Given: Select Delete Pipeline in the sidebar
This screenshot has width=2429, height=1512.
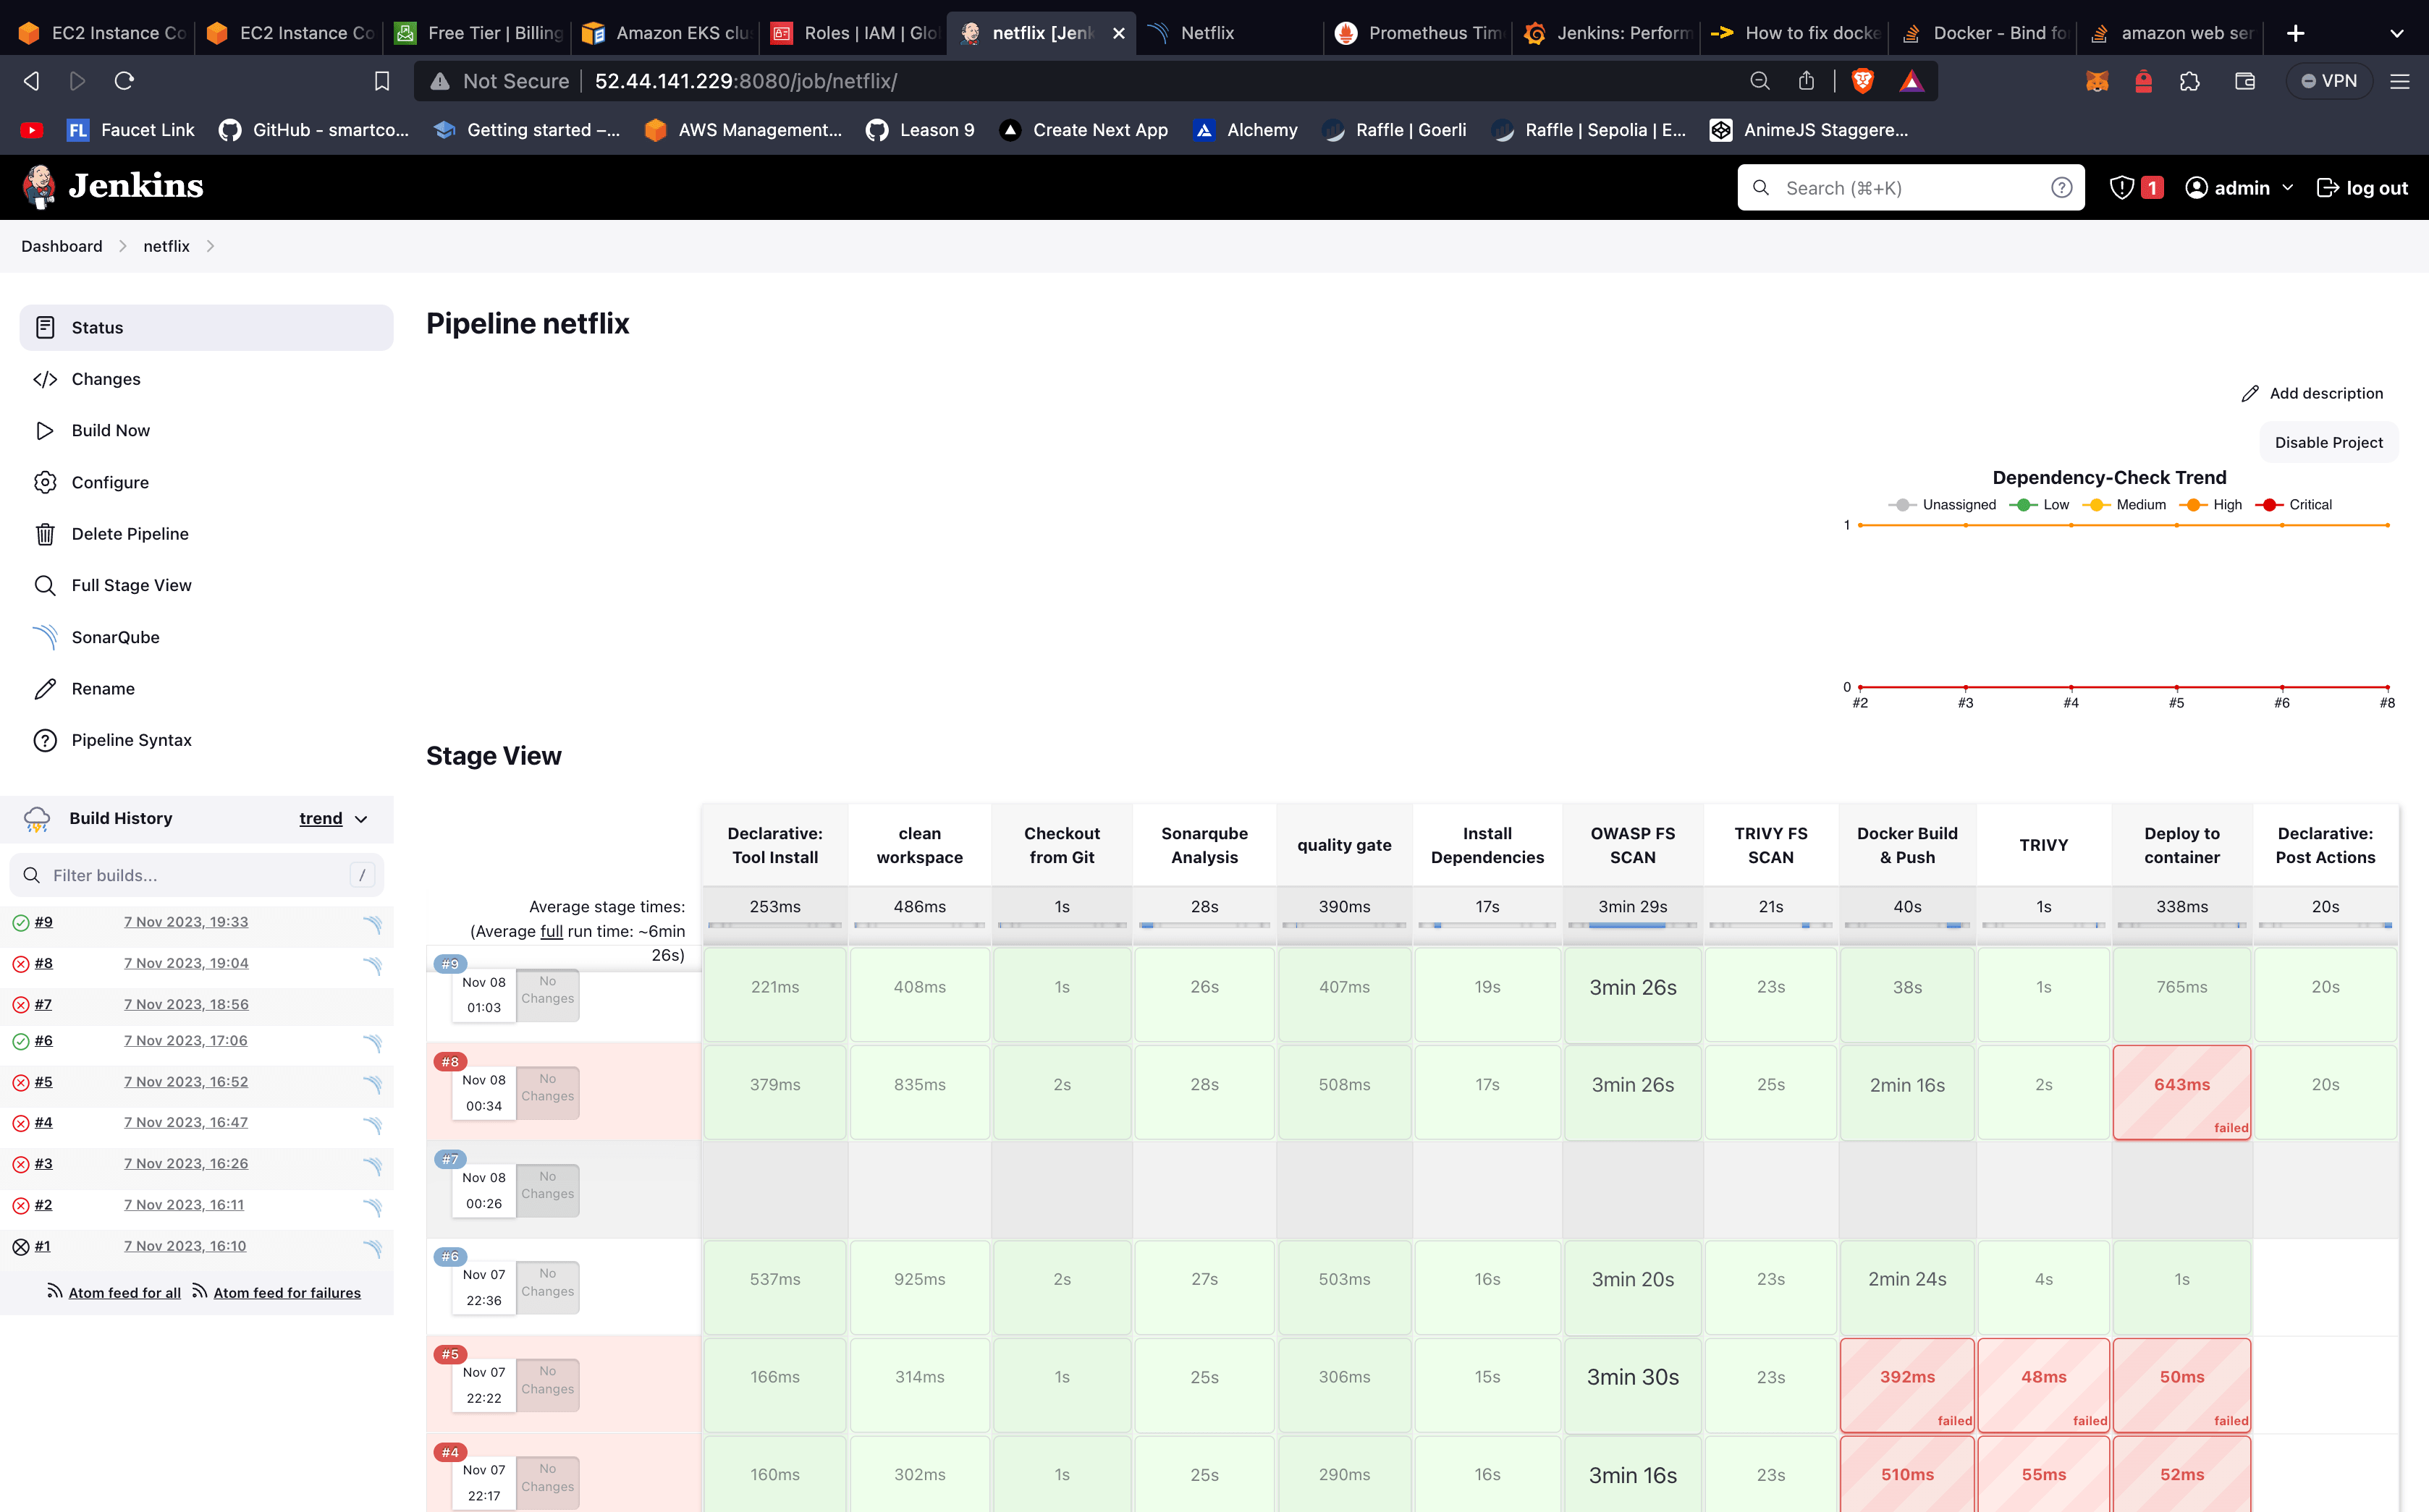Looking at the screenshot, I should pos(206,534).
